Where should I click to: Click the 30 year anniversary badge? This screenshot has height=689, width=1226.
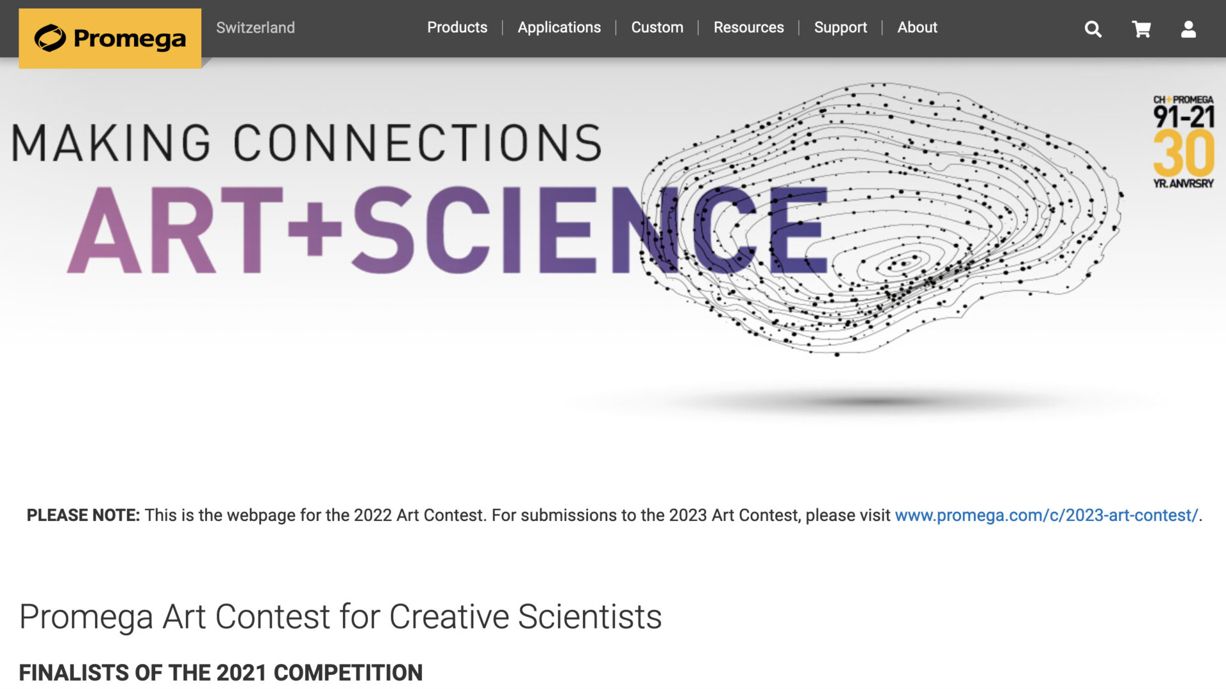(x=1183, y=142)
